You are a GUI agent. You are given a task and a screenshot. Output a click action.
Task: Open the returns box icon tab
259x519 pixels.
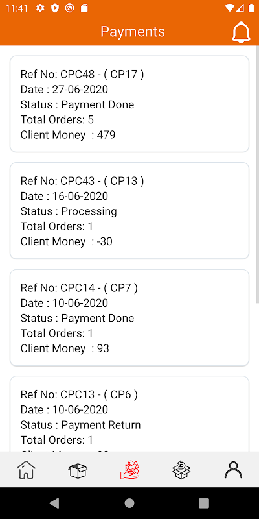click(181, 470)
